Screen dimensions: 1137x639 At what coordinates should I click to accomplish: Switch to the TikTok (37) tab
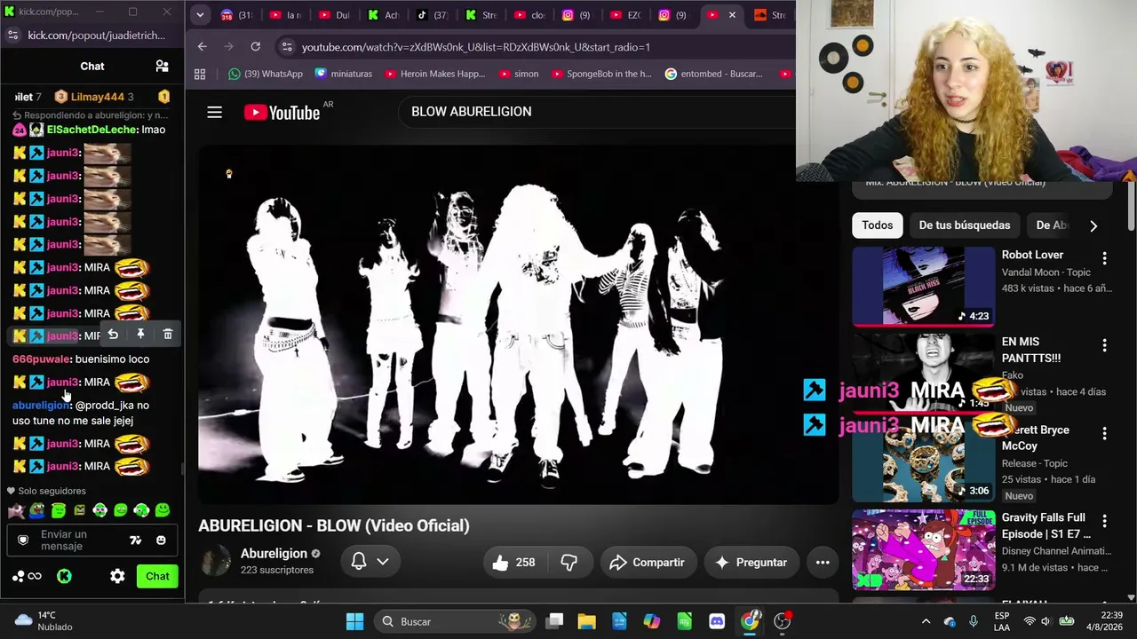[432, 15]
